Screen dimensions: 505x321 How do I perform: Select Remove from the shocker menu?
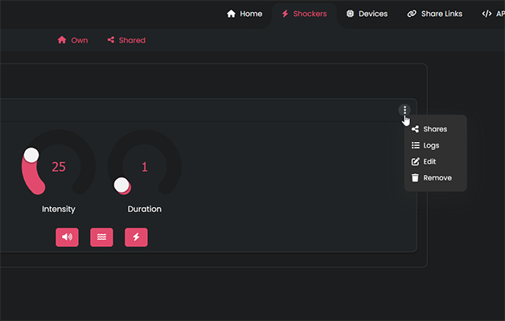[437, 177]
